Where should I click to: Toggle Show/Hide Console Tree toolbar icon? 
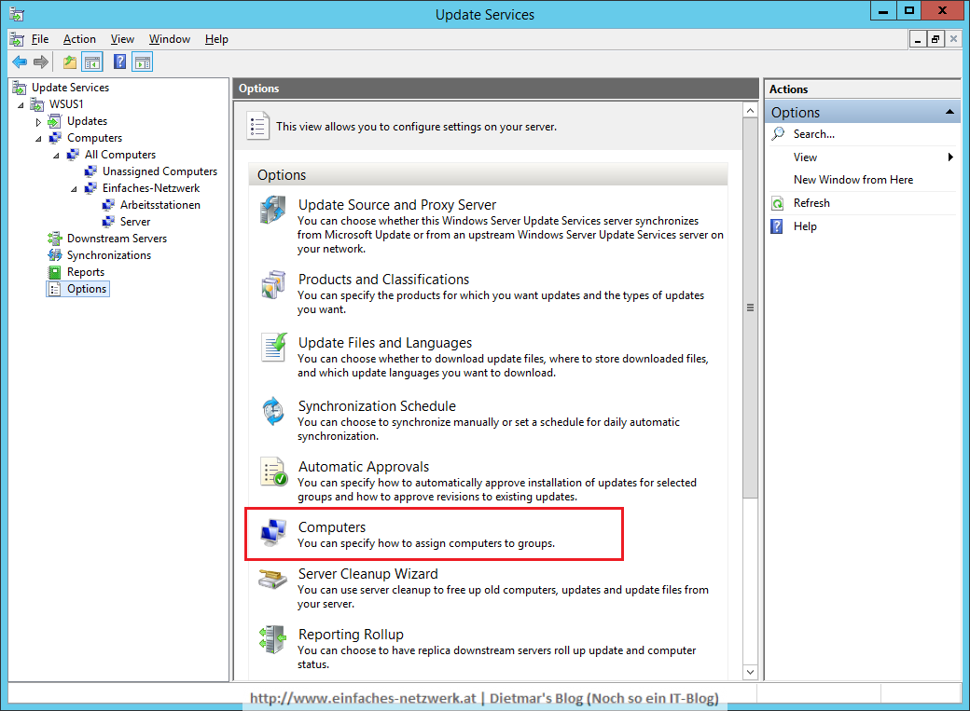[x=92, y=62]
